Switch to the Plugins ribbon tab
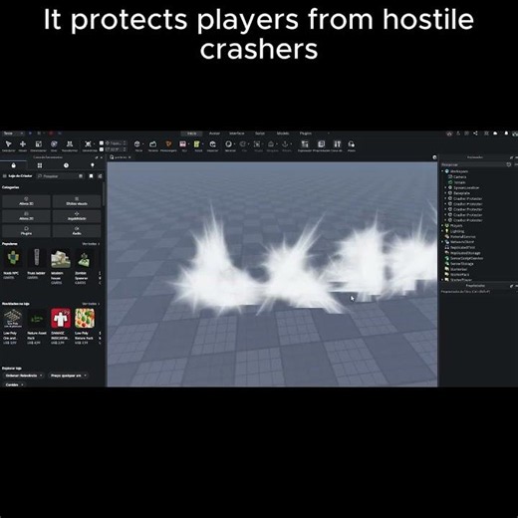This screenshot has width=518, height=518. [306, 133]
